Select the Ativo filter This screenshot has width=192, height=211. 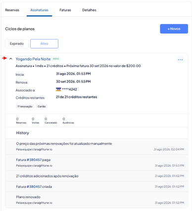pyautogui.click(x=44, y=43)
